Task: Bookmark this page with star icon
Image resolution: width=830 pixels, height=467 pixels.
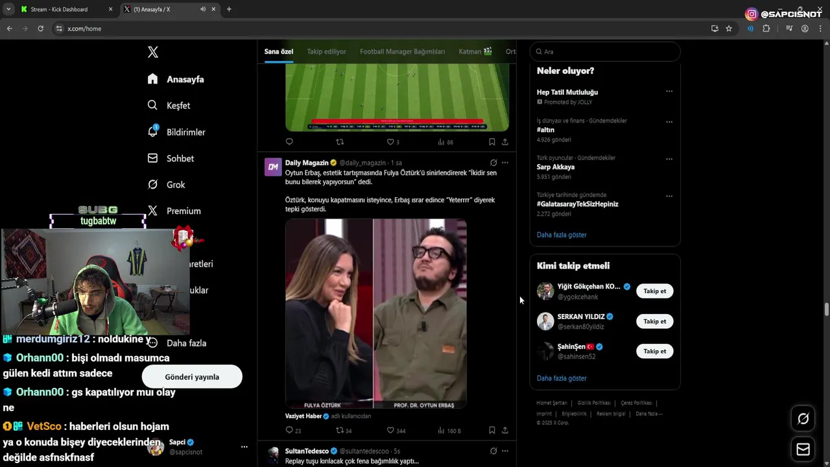Action: (x=729, y=29)
